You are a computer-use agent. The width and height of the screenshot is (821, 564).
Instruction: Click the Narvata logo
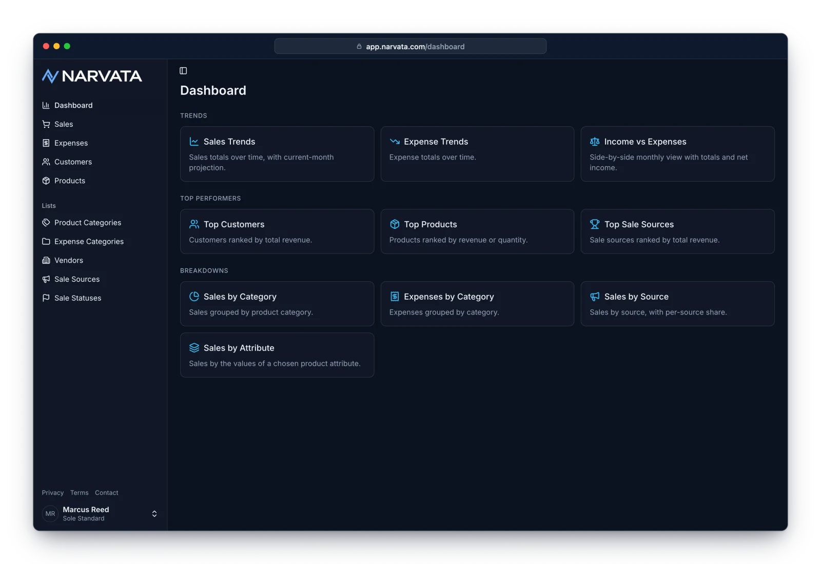(x=92, y=76)
